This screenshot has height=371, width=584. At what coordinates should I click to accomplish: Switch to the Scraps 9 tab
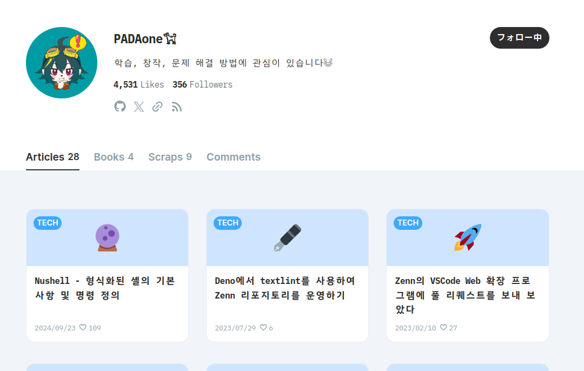[170, 157]
